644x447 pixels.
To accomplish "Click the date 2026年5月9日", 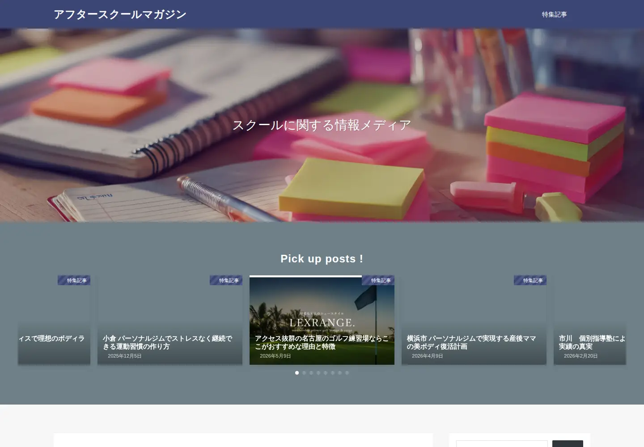I will (275, 356).
